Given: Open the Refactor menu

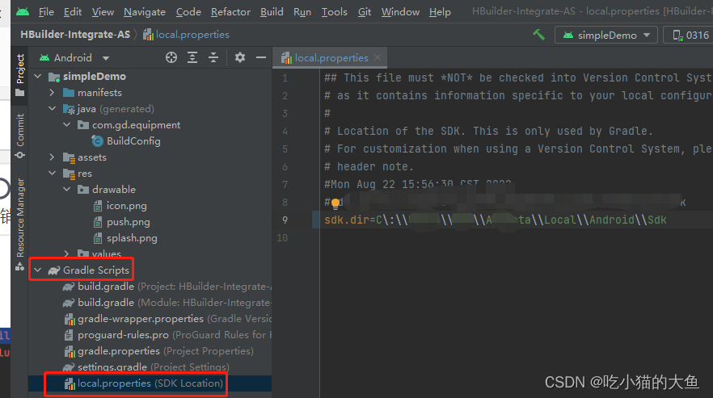Looking at the screenshot, I should coord(230,12).
